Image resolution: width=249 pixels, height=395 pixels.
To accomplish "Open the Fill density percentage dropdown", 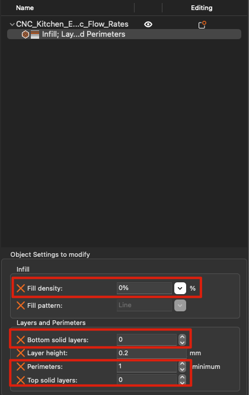I will pos(180,288).
